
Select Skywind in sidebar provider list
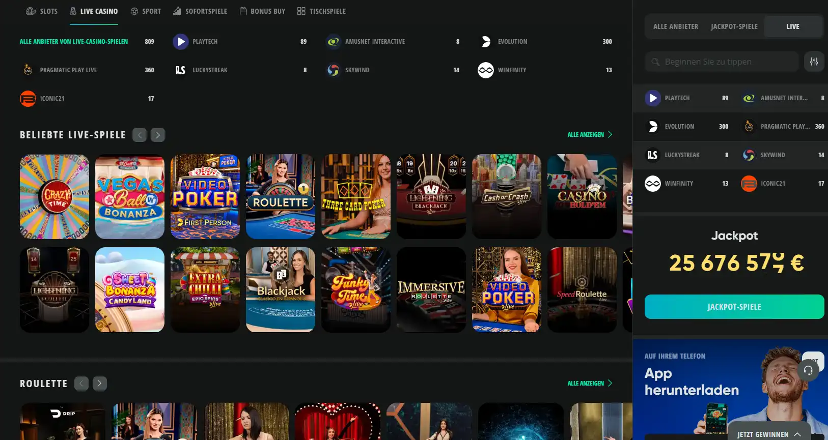click(x=783, y=155)
